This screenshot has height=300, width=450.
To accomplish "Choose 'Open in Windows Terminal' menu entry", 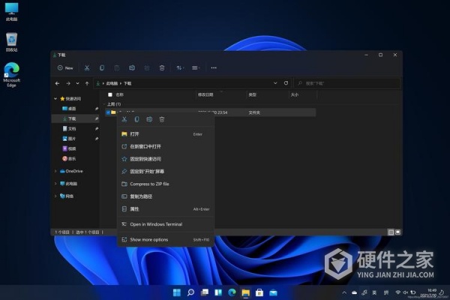I will pyautogui.click(x=155, y=224).
